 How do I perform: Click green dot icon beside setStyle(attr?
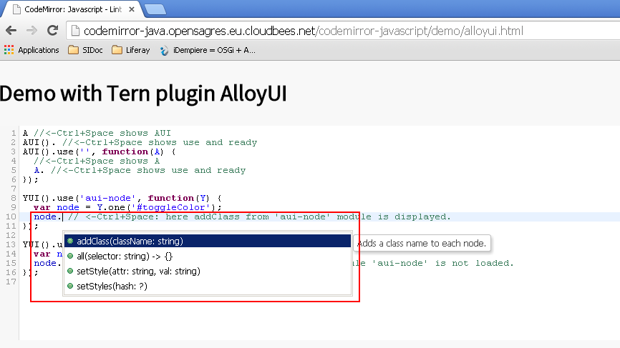[x=70, y=271]
